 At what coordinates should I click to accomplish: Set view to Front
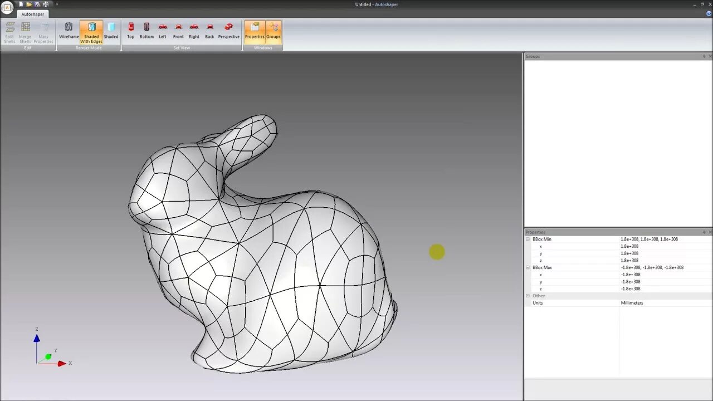tap(178, 31)
